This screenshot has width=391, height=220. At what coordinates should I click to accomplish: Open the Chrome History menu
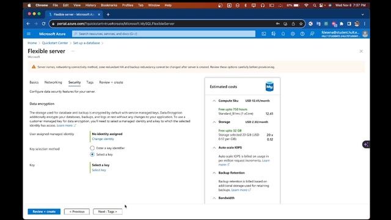pyautogui.click(x=90, y=5)
